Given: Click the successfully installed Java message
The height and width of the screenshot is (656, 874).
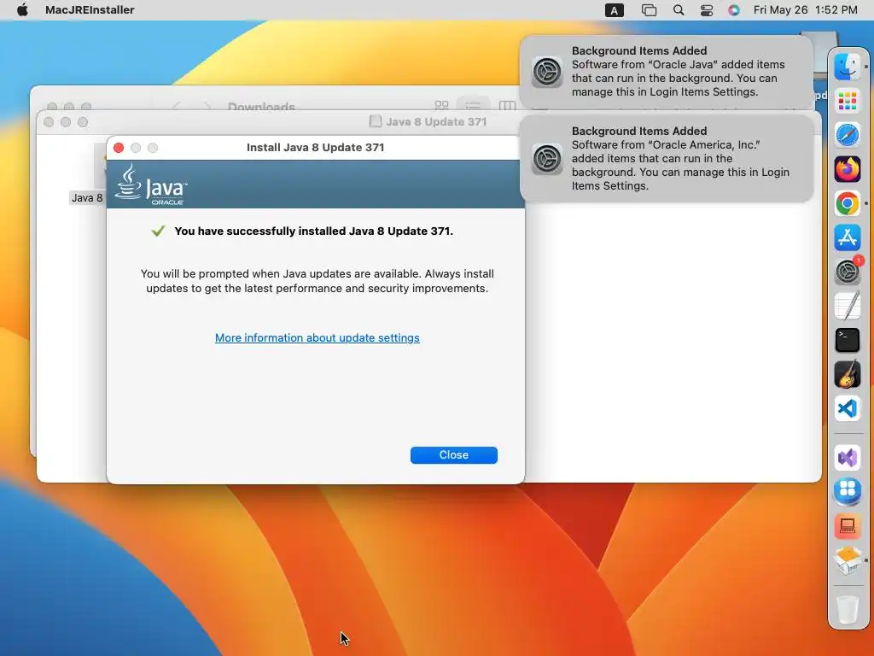Looking at the screenshot, I should point(314,231).
